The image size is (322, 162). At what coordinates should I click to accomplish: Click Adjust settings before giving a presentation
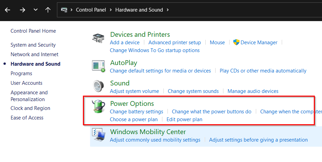tap(258, 140)
